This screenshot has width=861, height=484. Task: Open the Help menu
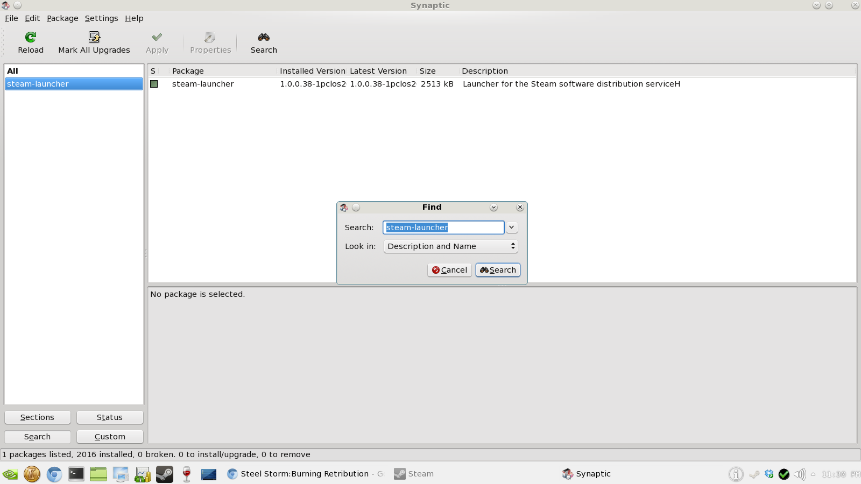tap(134, 18)
